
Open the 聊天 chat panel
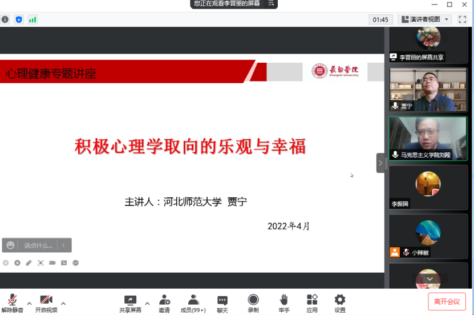pyautogui.click(x=222, y=303)
